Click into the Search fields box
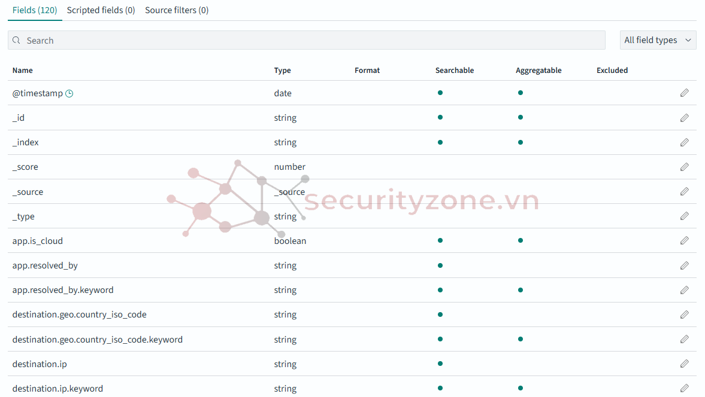 pos(311,40)
